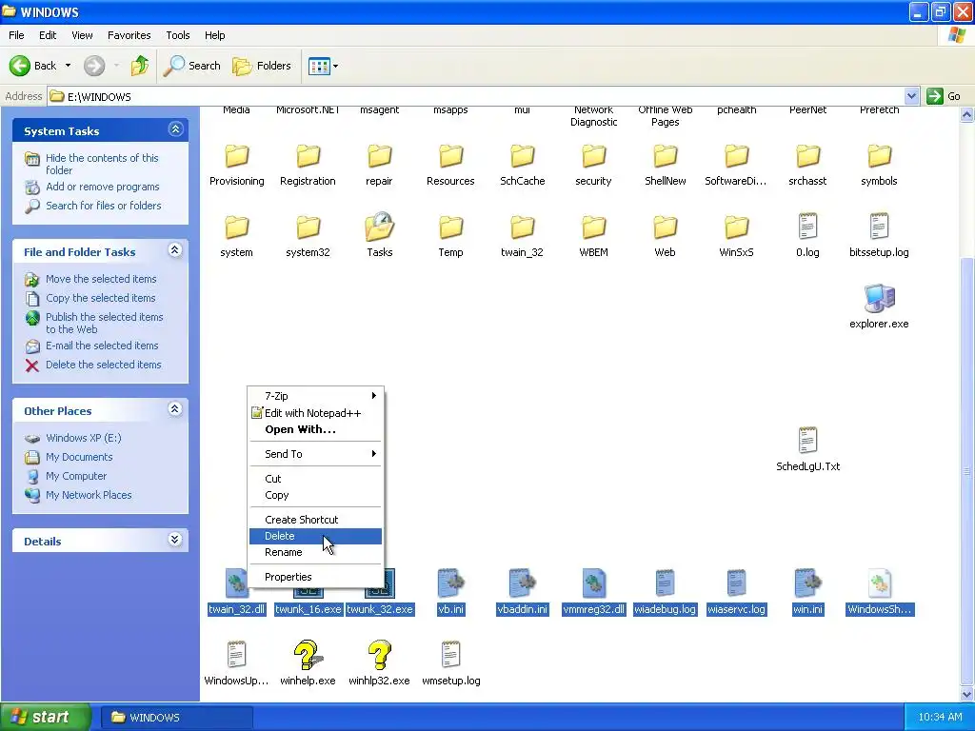Collapse the System Tasks panel
Screen dimensions: 975x731
click(x=175, y=129)
